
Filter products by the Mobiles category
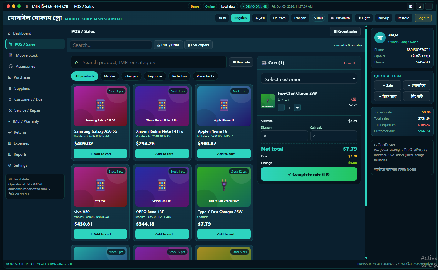[x=110, y=76]
